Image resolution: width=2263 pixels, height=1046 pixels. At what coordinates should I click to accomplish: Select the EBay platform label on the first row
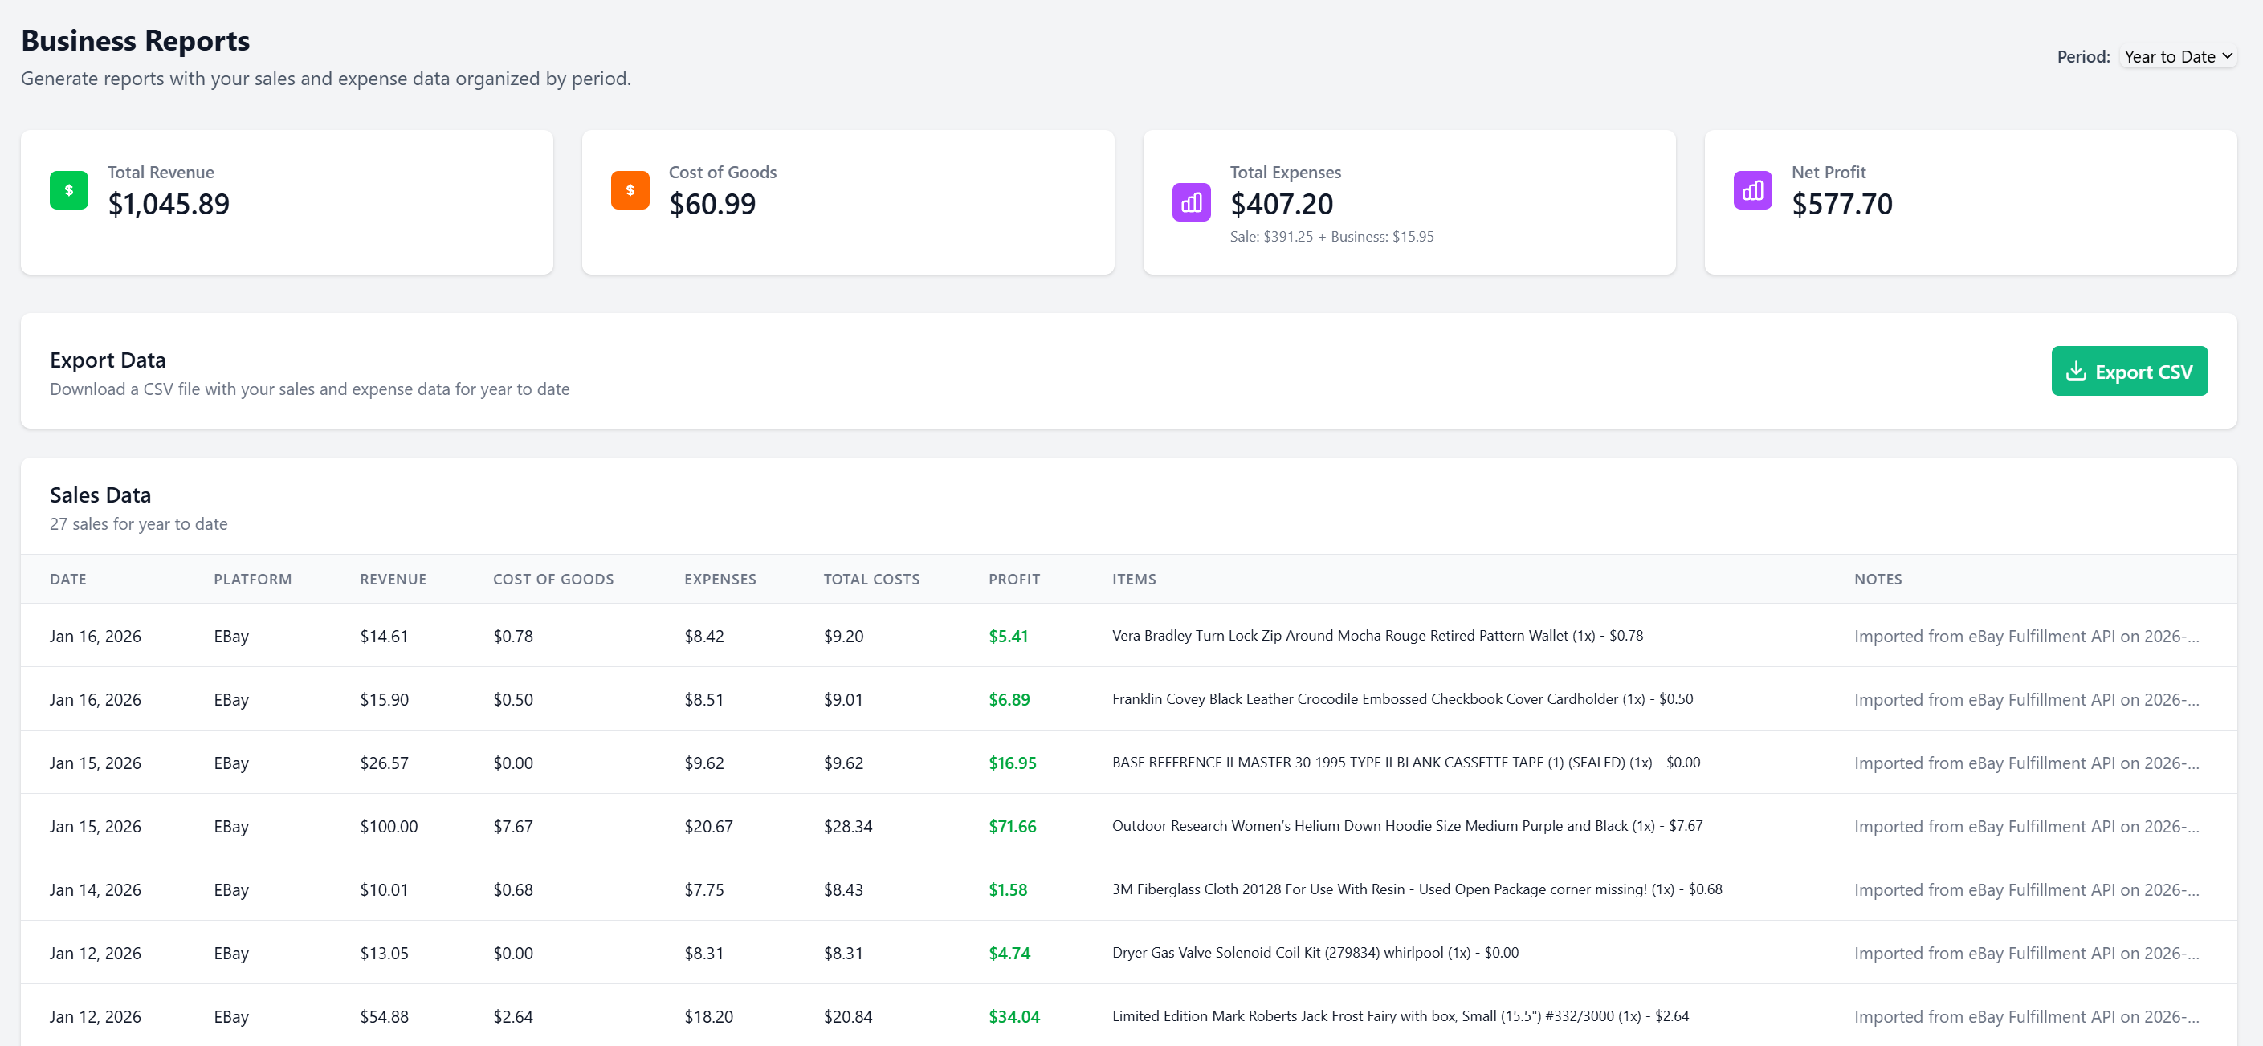[x=231, y=635]
